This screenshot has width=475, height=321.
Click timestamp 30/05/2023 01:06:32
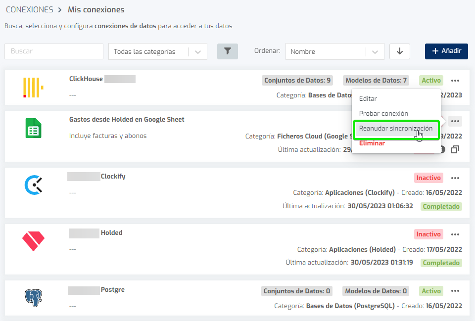[x=380, y=206]
